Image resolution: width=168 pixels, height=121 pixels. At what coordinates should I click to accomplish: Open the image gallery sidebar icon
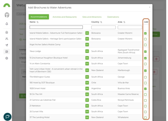point(7,52)
